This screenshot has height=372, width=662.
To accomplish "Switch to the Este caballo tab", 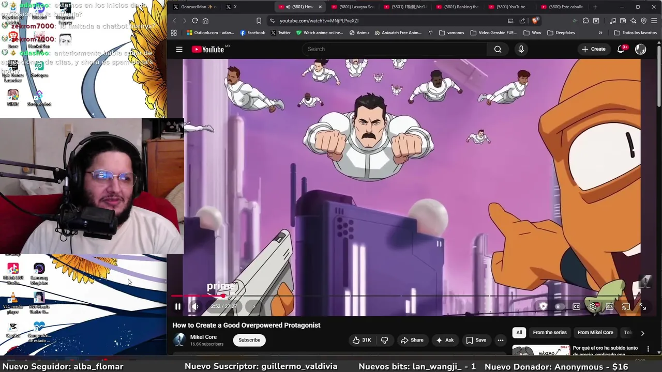I will [563, 7].
